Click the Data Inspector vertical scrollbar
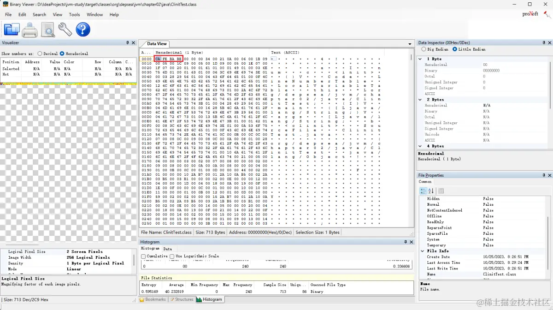This screenshot has height=310, width=553. click(550, 102)
